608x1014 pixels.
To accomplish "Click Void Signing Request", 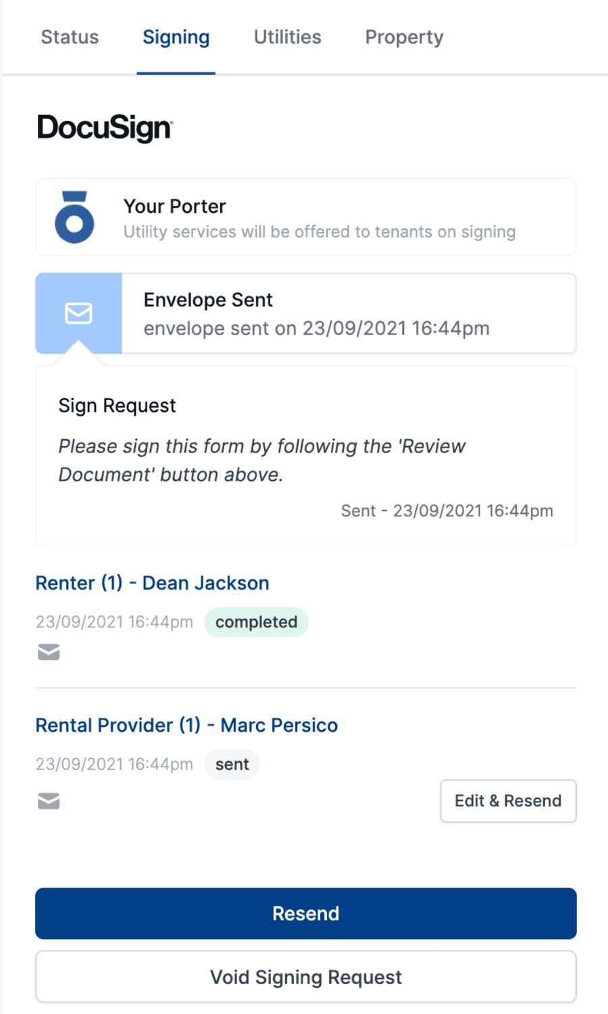I will pos(305,977).
